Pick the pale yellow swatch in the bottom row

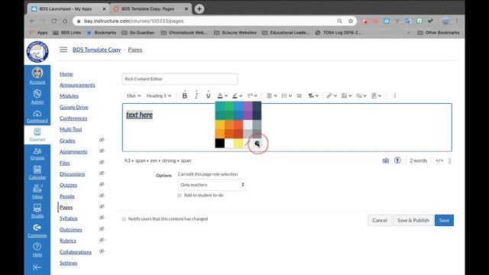[238, 144]
